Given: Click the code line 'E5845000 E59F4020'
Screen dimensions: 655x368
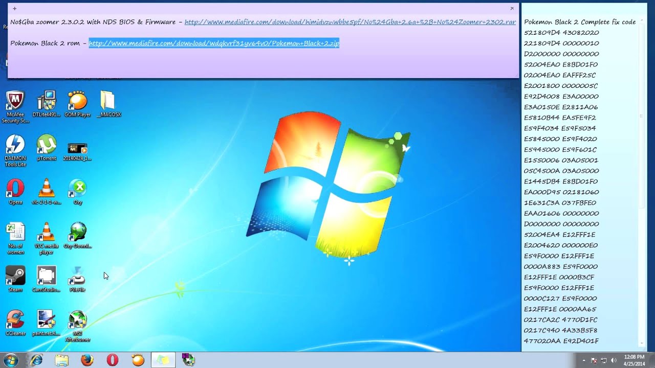Looking at the screenshot, I should pos(560,139).
